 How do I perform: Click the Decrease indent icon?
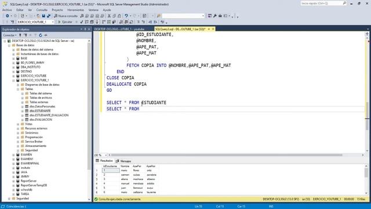coord(150,22)
